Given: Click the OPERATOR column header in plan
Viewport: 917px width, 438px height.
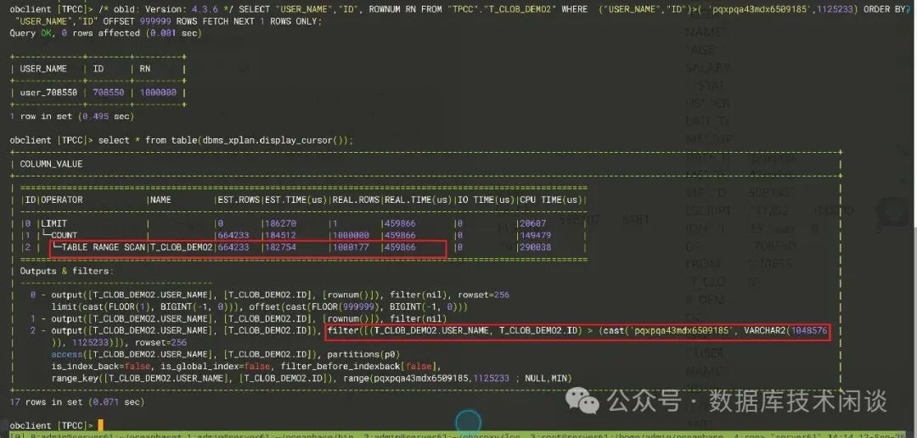Looking at the screenshot, I should click(62, 200).
